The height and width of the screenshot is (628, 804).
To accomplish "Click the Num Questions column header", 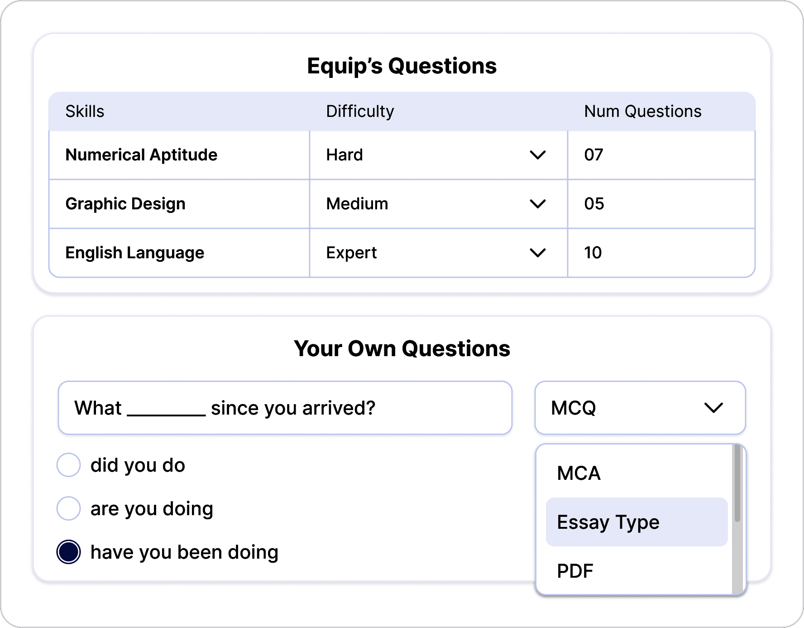I will click(642, 111).
